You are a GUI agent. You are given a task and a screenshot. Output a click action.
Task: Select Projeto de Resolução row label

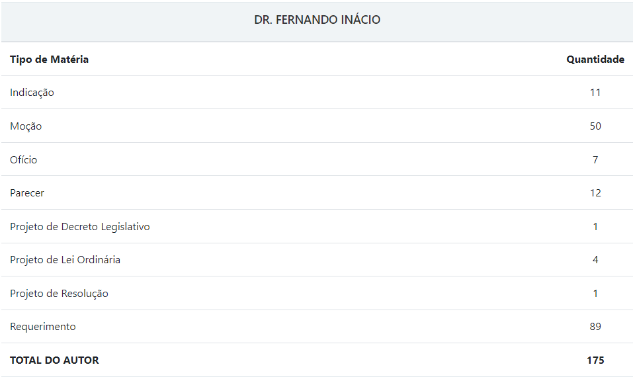(x=59, y=294)
